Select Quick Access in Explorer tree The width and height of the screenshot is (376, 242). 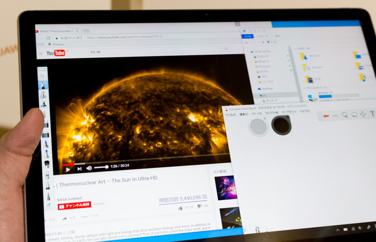261,52
